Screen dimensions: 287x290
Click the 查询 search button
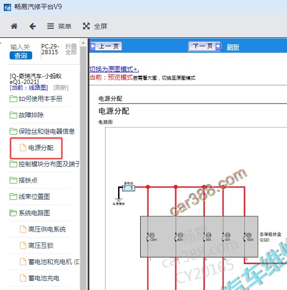(21, 56)
